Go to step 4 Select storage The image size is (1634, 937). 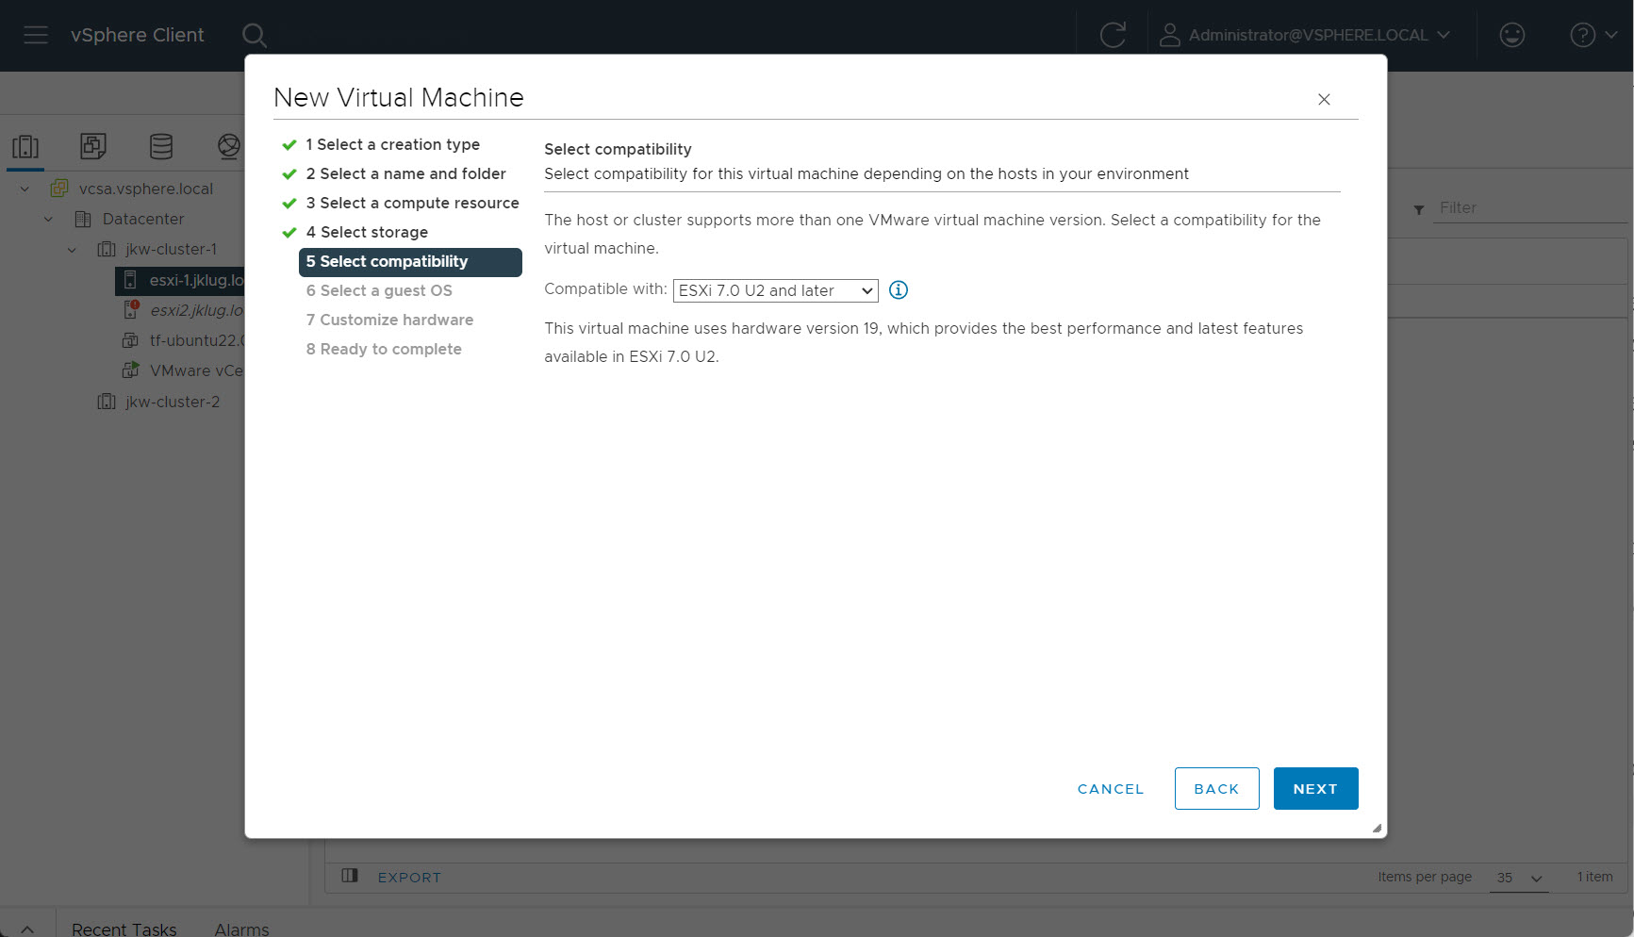[x=373, y=232]
